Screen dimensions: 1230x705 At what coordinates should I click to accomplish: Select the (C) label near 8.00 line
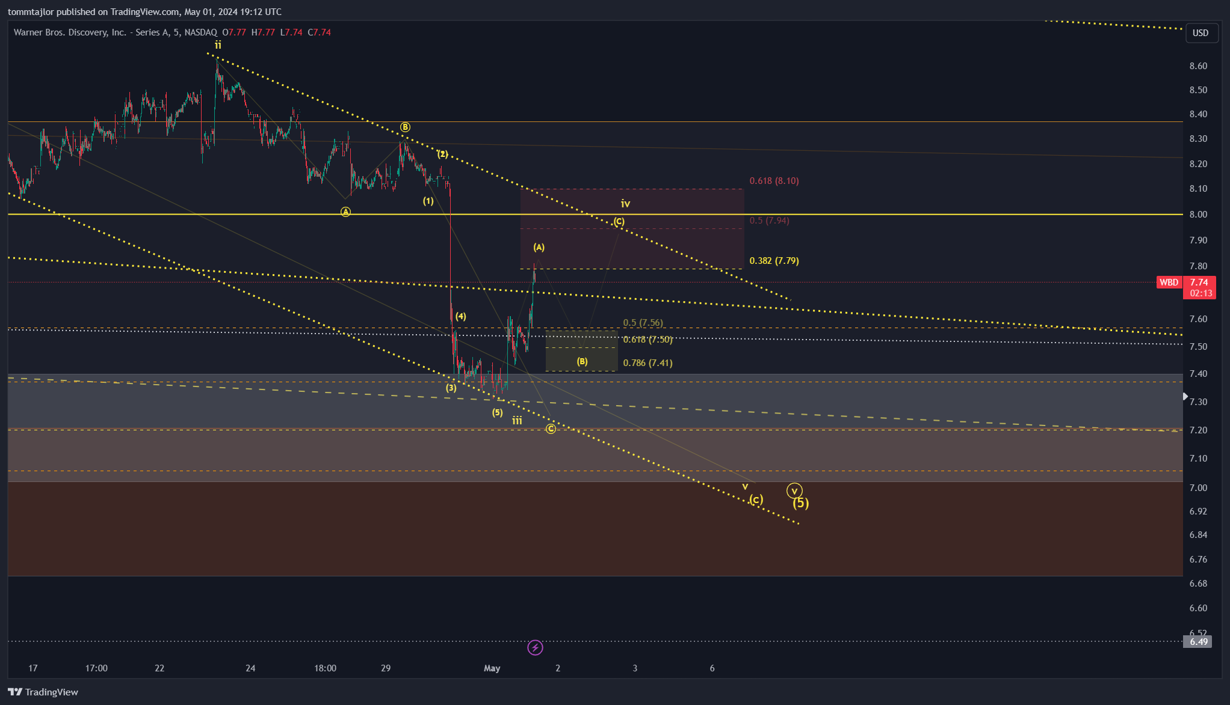[619, 221]
